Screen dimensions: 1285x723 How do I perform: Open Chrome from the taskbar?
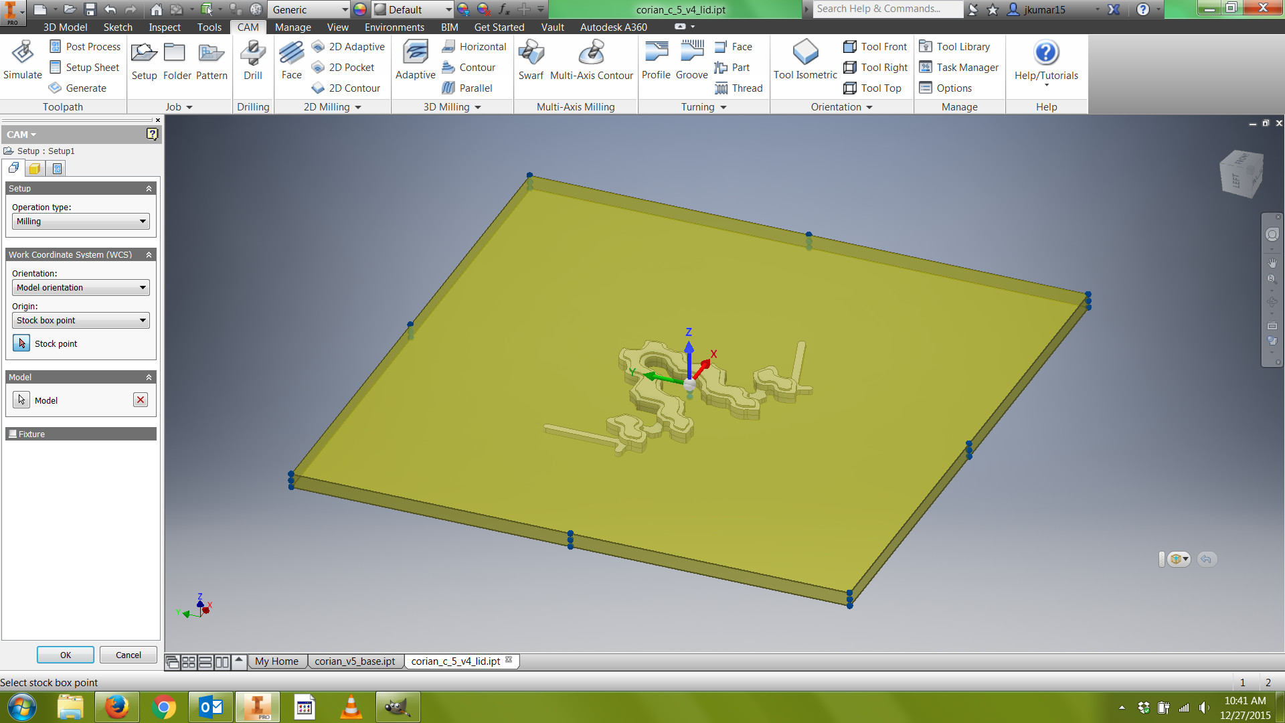(x=163, y=707)
